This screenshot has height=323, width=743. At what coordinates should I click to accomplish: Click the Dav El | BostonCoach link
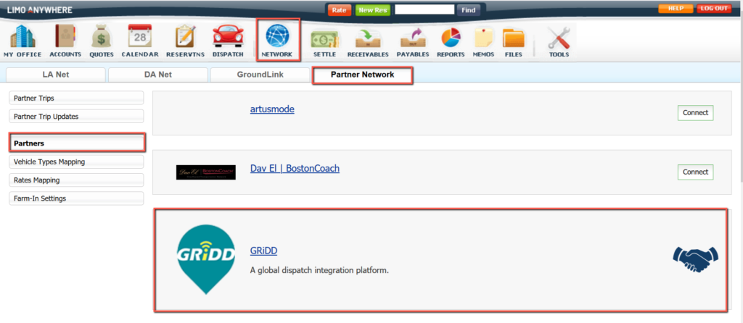pyautogui.click(x=295, y=168)
